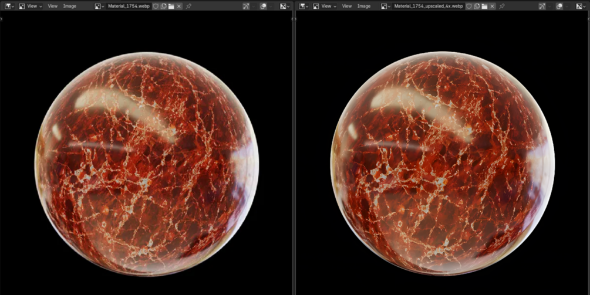Expand overlay options dropdown in right editor
The height and width of the screenshot is (295, 590).
pos(567,6)
